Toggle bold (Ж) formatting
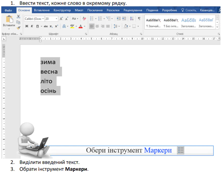 tap(27, 26)
